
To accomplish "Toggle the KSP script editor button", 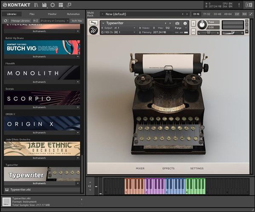I will [237, 14].
